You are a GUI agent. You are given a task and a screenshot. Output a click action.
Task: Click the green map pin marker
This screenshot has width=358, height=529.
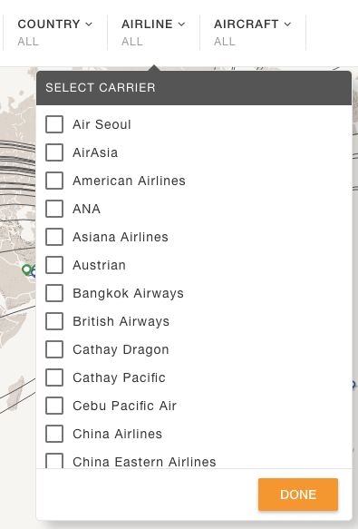[26, 269]
